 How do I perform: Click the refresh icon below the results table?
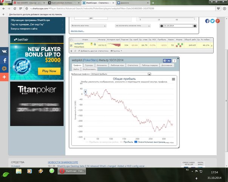75,51
